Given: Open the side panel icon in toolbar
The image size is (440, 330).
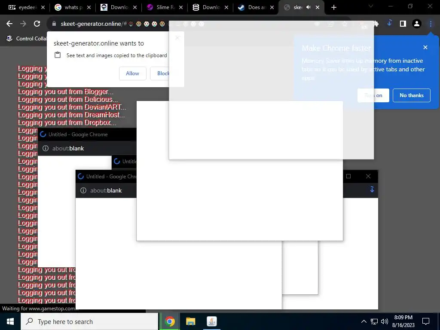Looking at the screenshot, I should [403, 24].
